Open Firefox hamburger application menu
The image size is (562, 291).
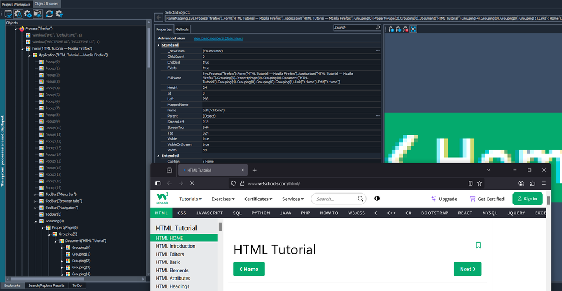(544, 183)
